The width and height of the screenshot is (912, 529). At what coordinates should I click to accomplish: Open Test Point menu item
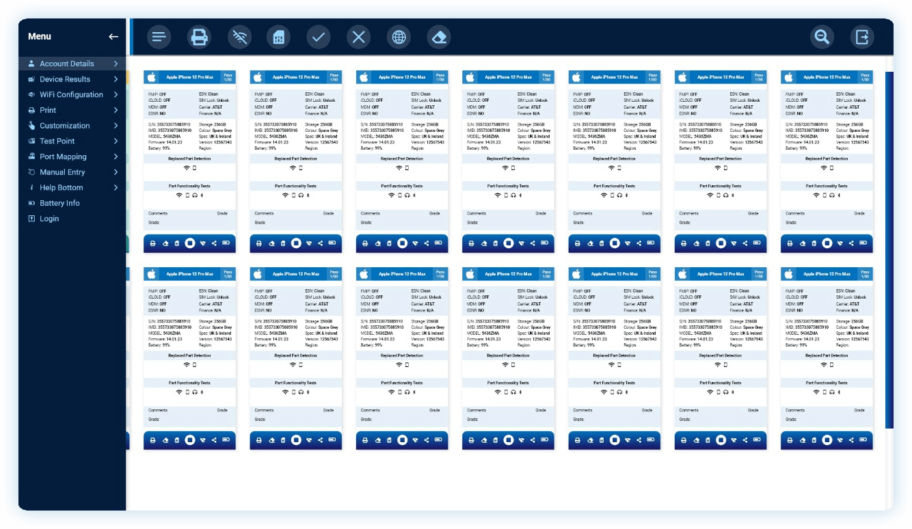(x=72, y=141)
